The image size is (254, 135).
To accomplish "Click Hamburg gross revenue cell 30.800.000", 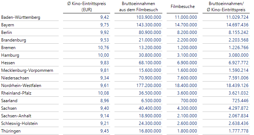I will 150,55.
